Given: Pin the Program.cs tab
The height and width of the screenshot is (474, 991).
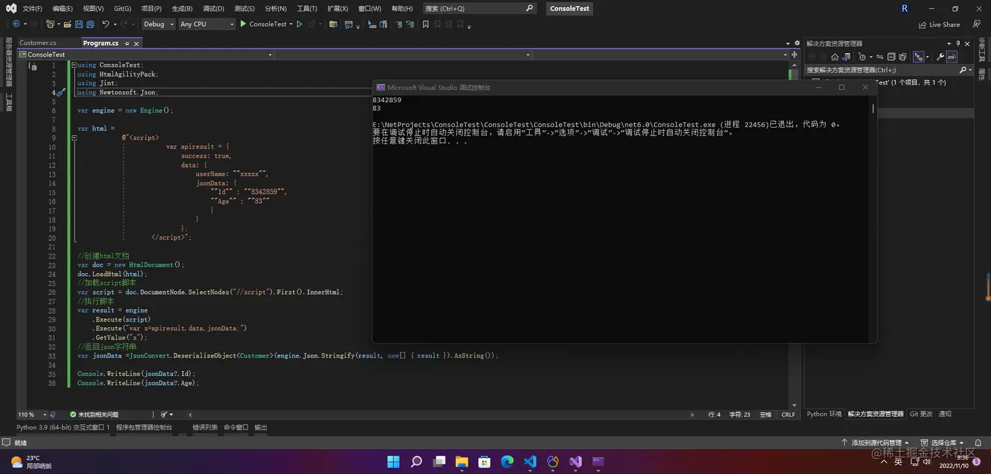Looking at the screenshot, I should tap(126, 43).
